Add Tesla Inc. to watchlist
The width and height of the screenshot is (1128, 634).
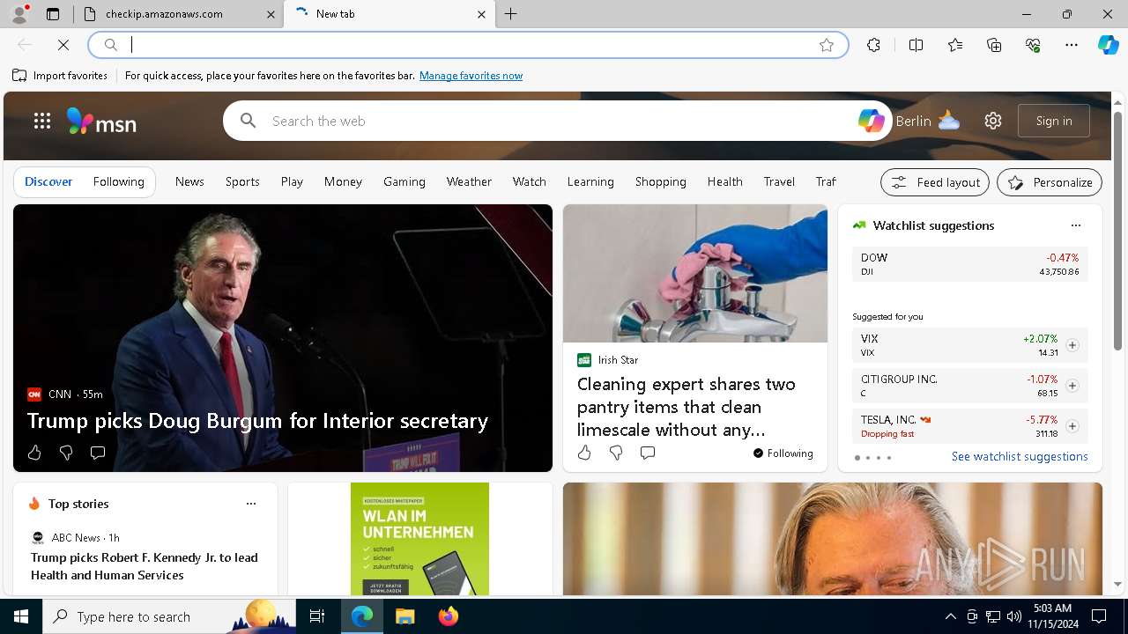point(1072,426)
